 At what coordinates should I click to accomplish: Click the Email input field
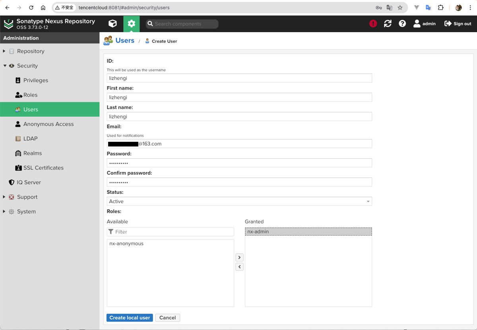(239, 144)
